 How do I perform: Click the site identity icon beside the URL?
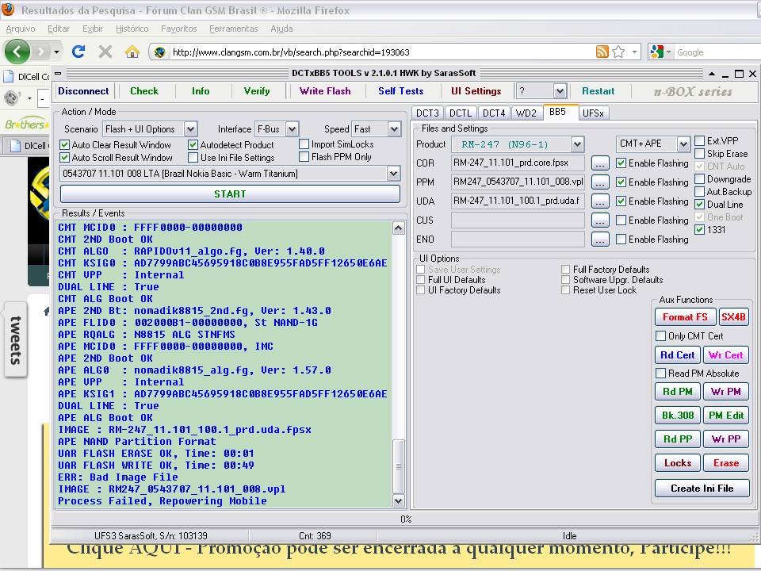click(x=159, y=52)
